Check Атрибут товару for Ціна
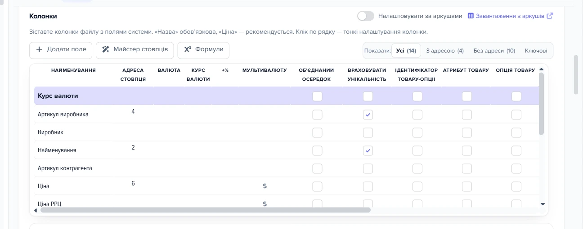 tap(467, 186)
